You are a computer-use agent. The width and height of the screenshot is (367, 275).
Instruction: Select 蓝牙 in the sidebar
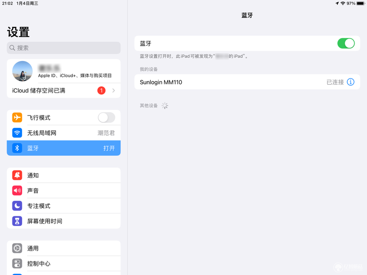pyautogui.click(x=64, y=148)
